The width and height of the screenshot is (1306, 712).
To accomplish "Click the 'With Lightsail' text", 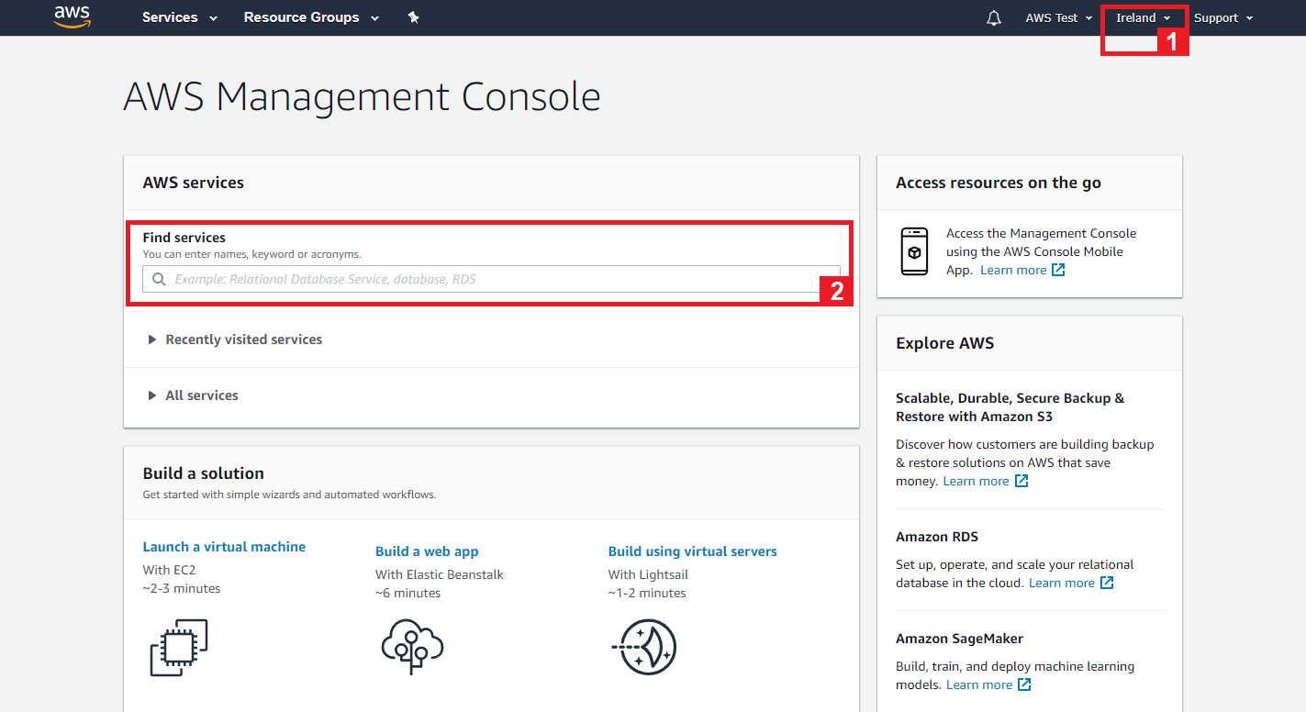I will pyautogui.click(x=648, y=574).
